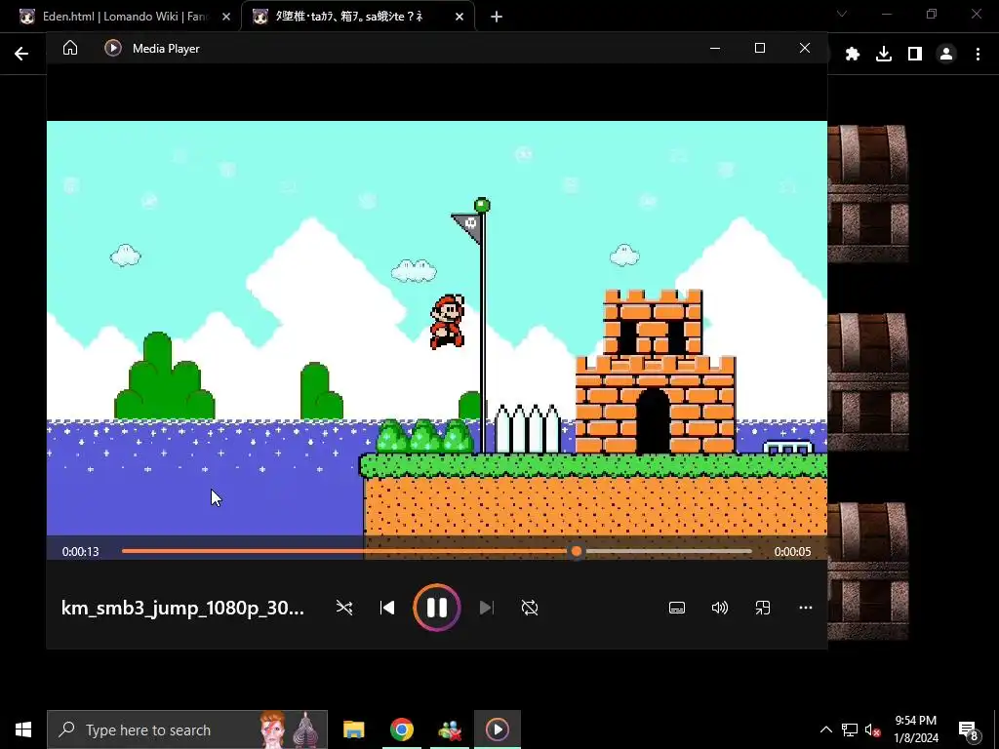Screen dimensions: 999x749
Task: Open network status tray icon
Action: pos(850,729)
